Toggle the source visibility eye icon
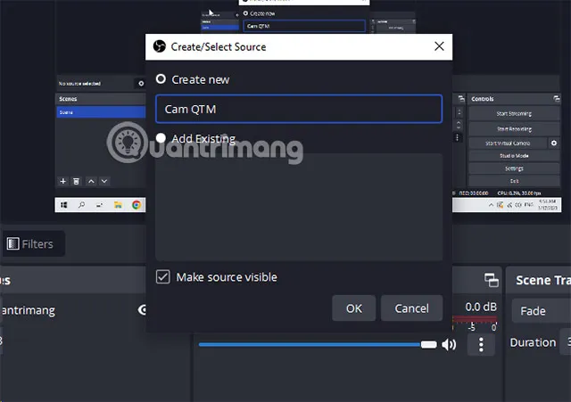Viewport: 571px width, 402px height. [x=143, y=310]
